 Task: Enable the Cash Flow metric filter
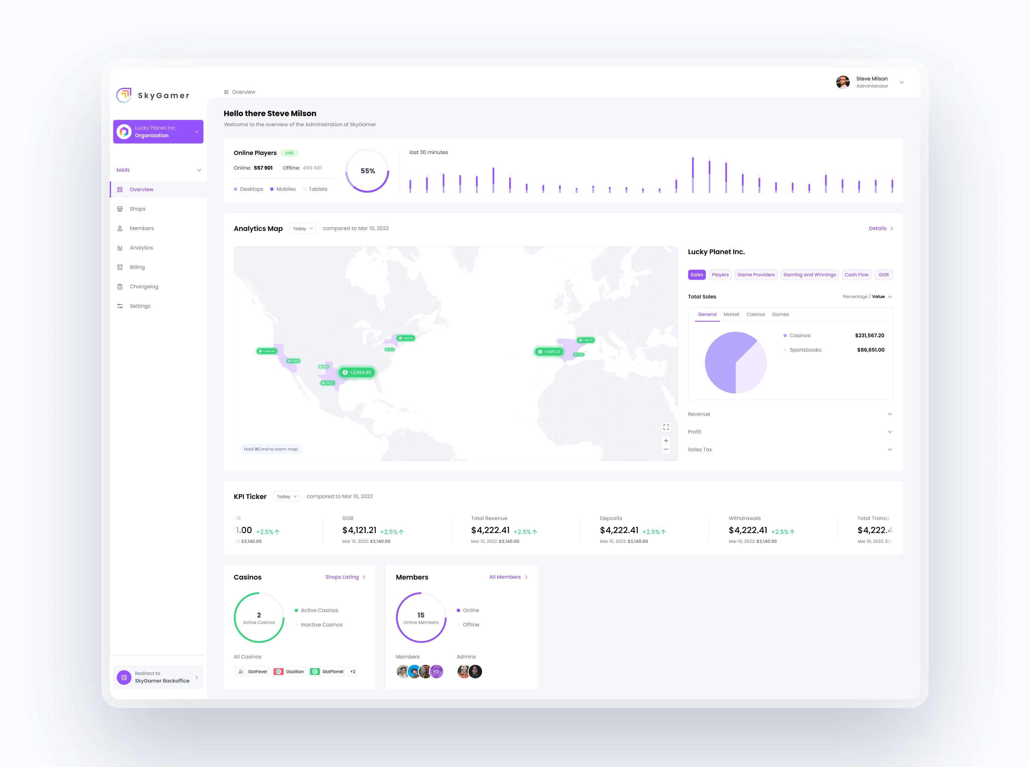click(857, 275)
